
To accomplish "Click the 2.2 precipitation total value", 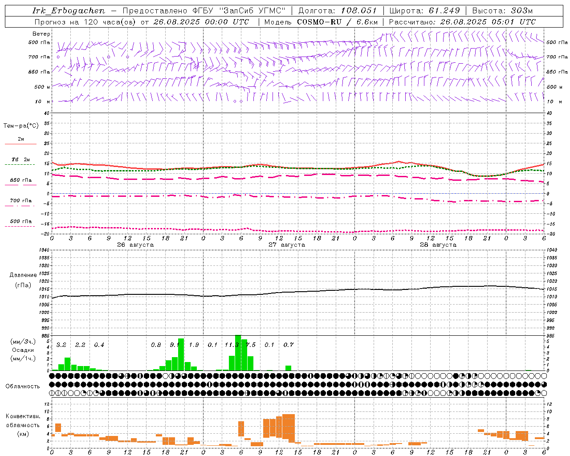I will point(80,345).
